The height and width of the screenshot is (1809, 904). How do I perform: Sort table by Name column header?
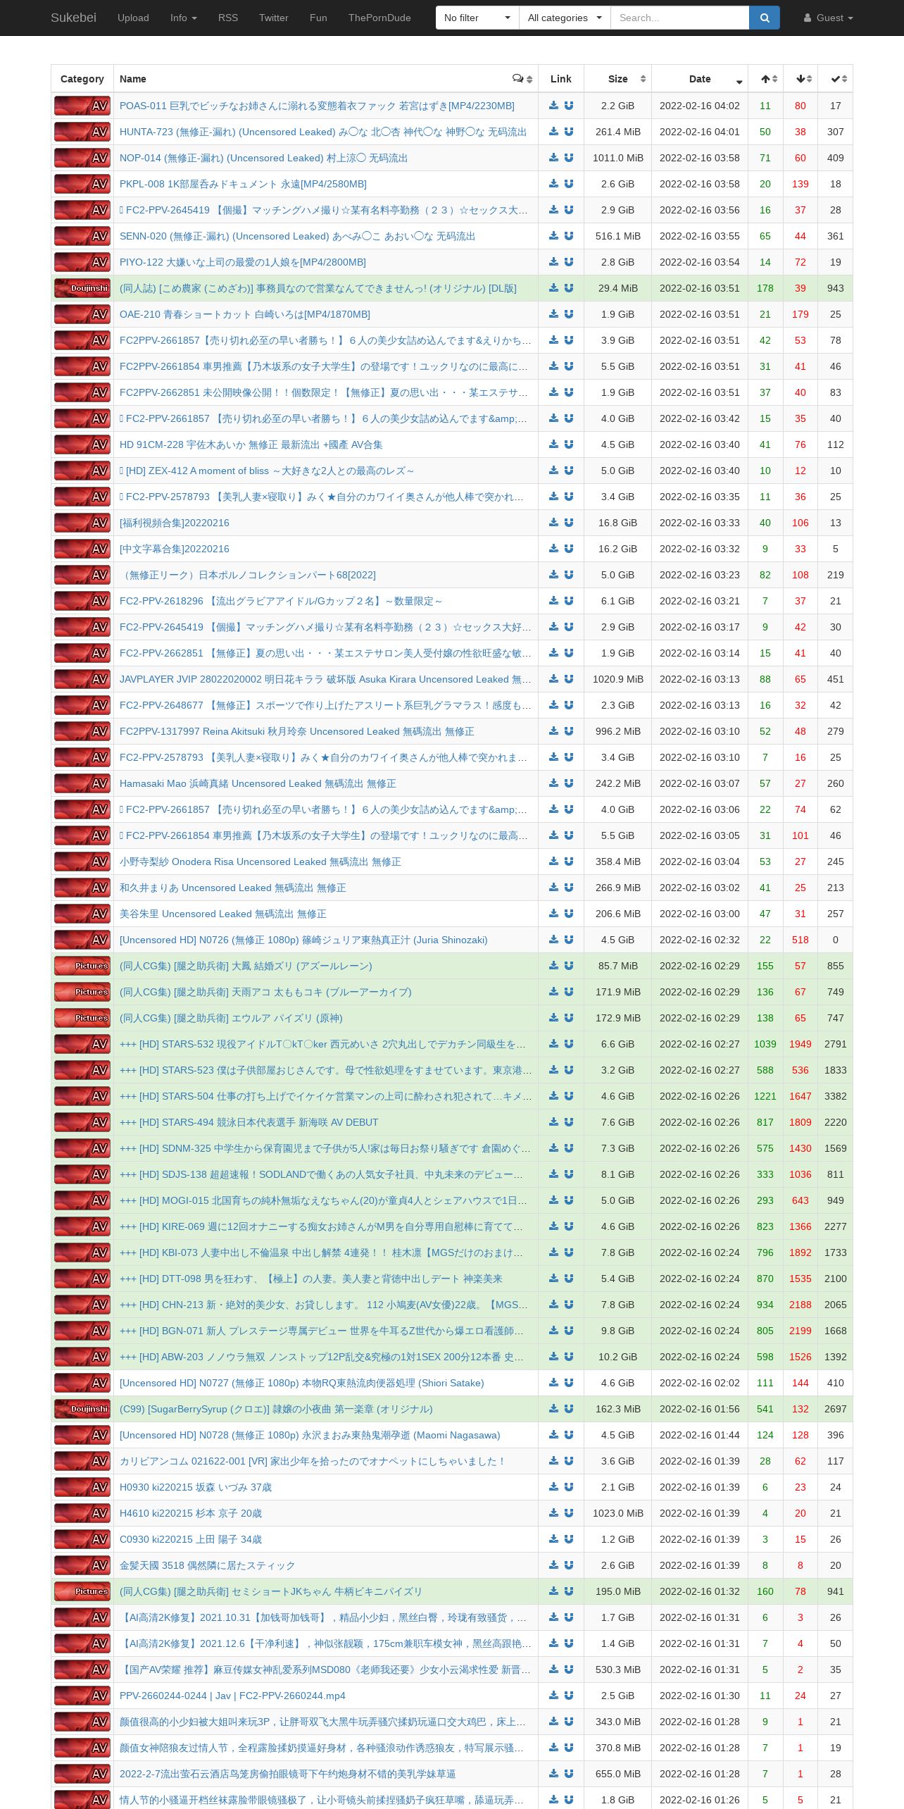[x=326, y=79]
